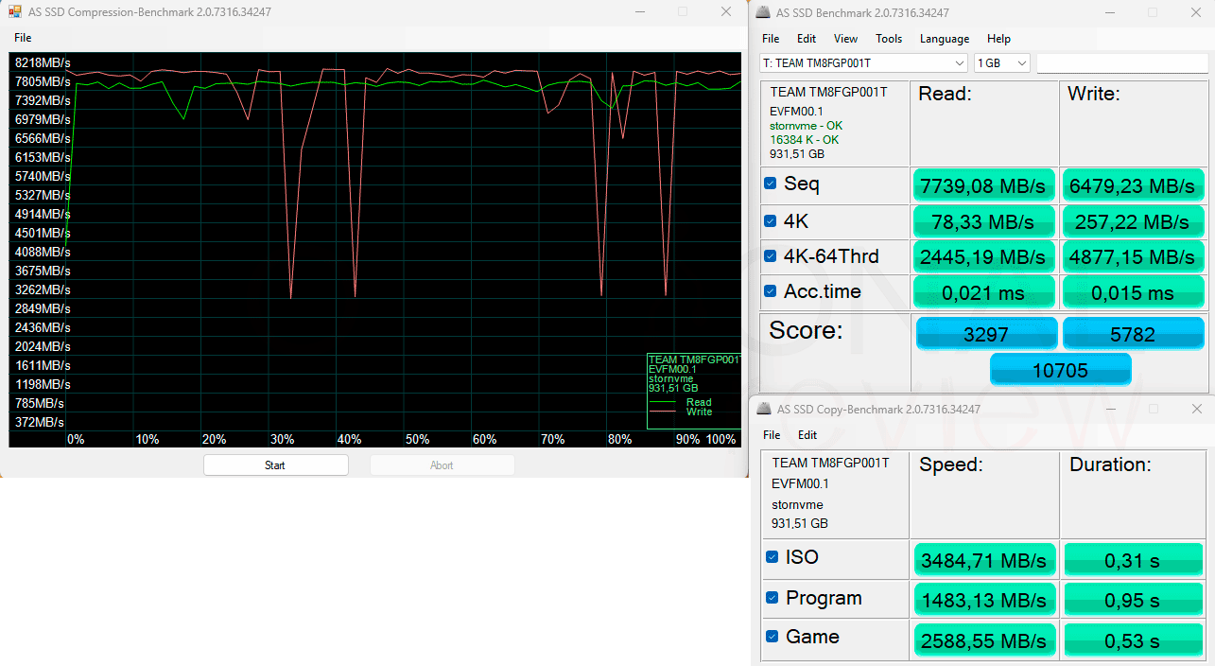This screenshot has height=666, width=1215.
Task: Click the 4K-64Thrd read result 2445,19 MB/s
Action: [983, 257]
